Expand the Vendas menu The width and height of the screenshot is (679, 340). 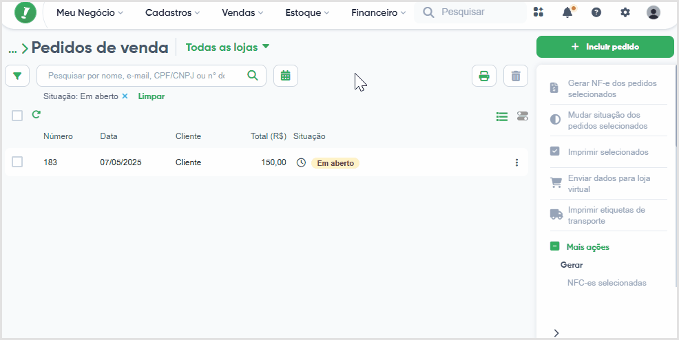pos(242,12)
